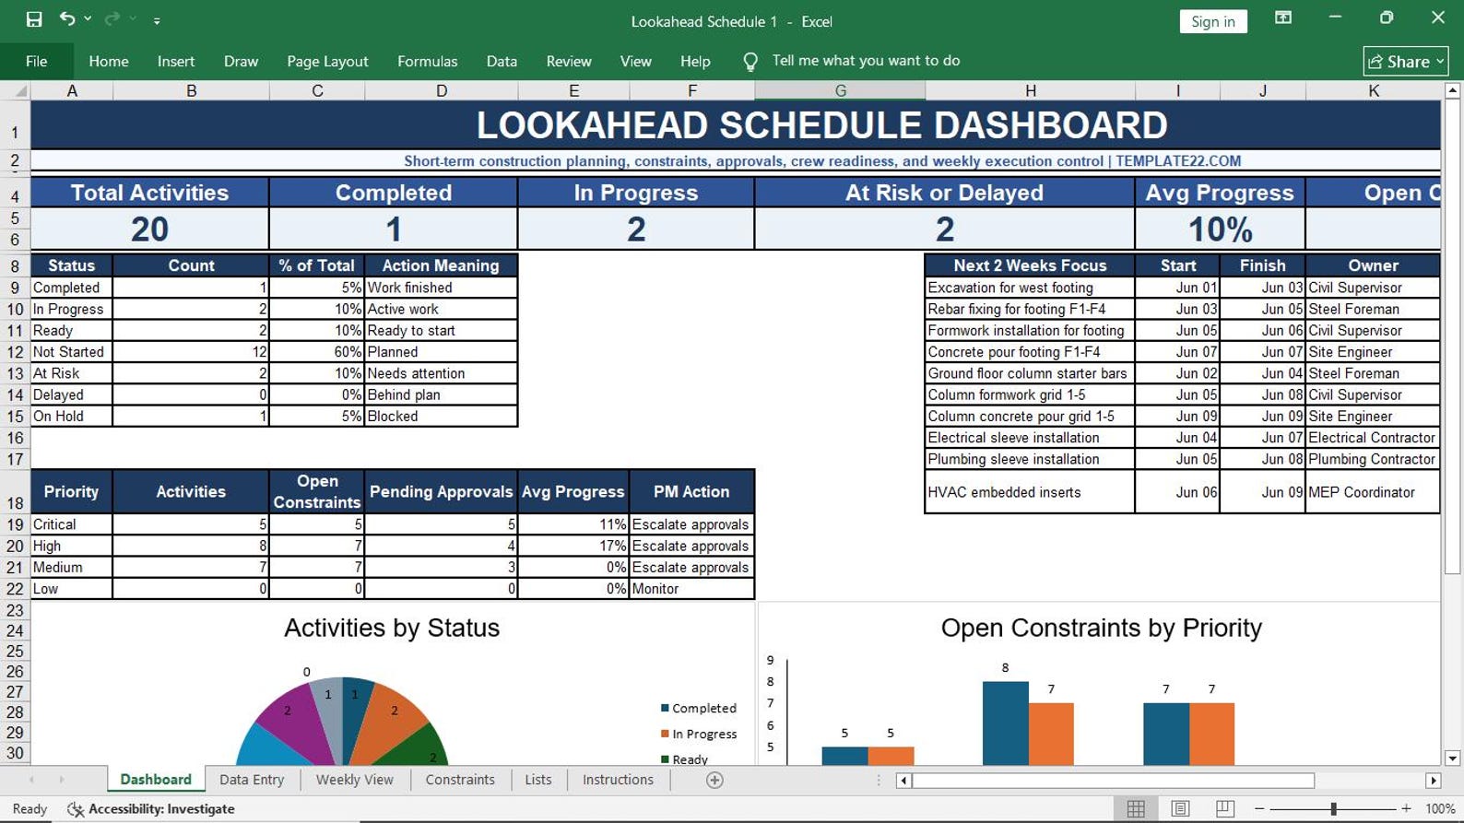Open the Formulas ribbon tab
Image resolution: width=1464 pixels, height=823 pixels.
coord(427,61)
